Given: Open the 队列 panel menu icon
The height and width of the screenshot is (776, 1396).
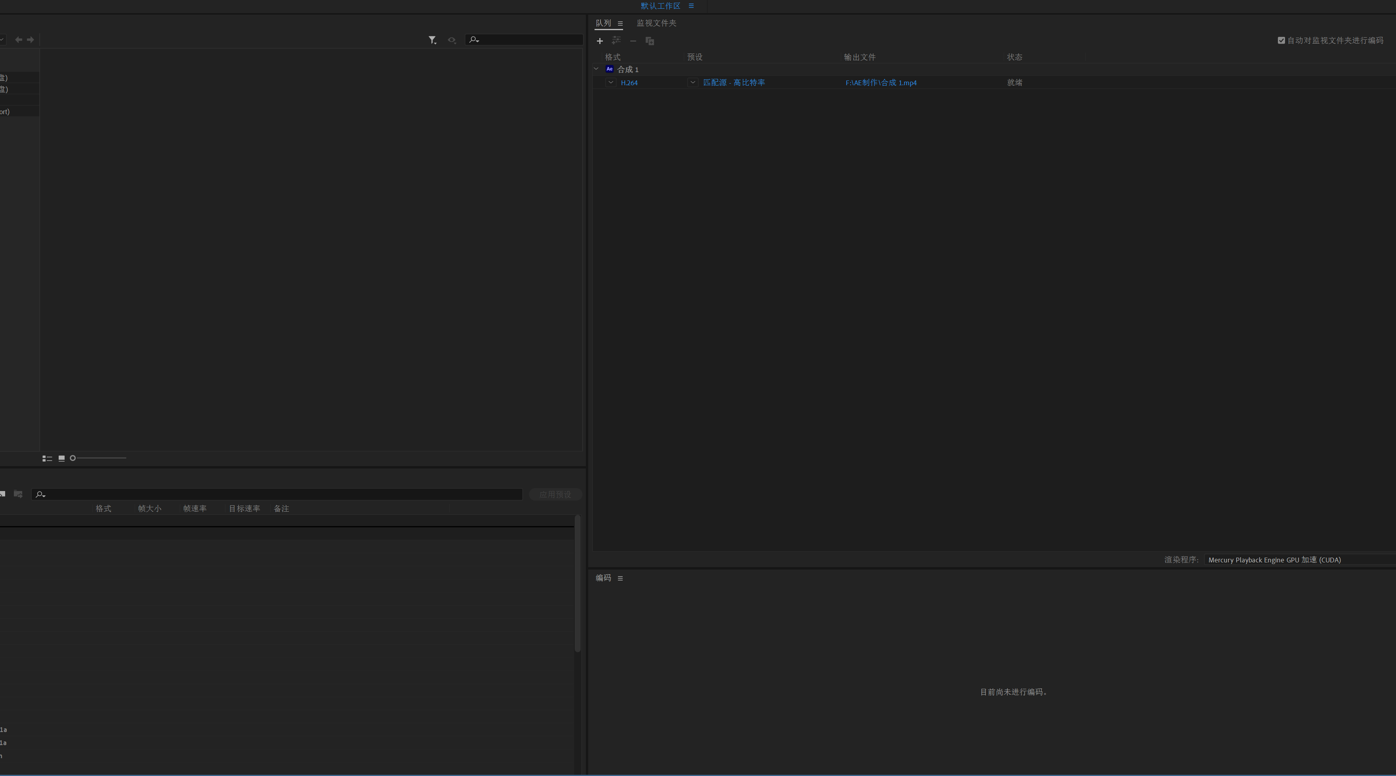Looking at the screenshot, I should point(620,24).
